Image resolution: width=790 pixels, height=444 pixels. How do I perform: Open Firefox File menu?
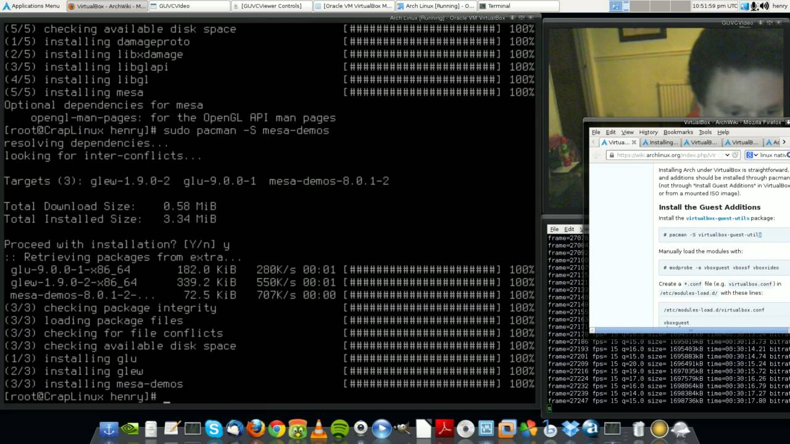point(596,132)
